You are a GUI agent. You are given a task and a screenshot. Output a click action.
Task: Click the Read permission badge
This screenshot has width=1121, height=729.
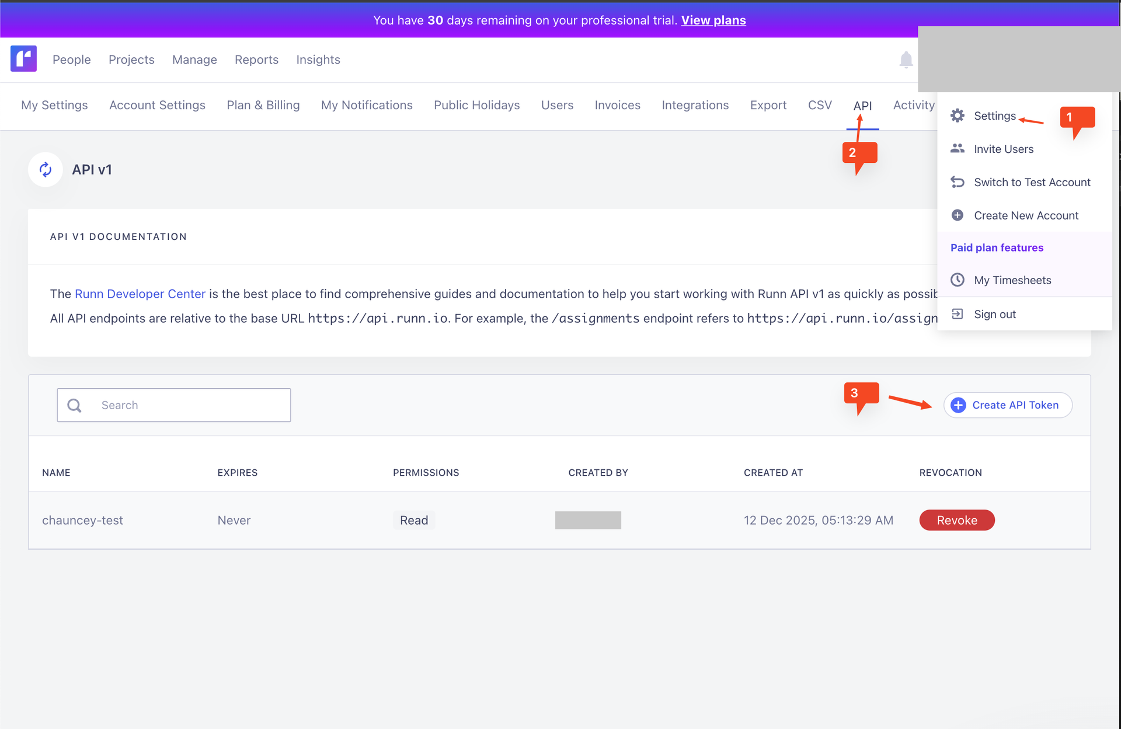coord(414,520)
